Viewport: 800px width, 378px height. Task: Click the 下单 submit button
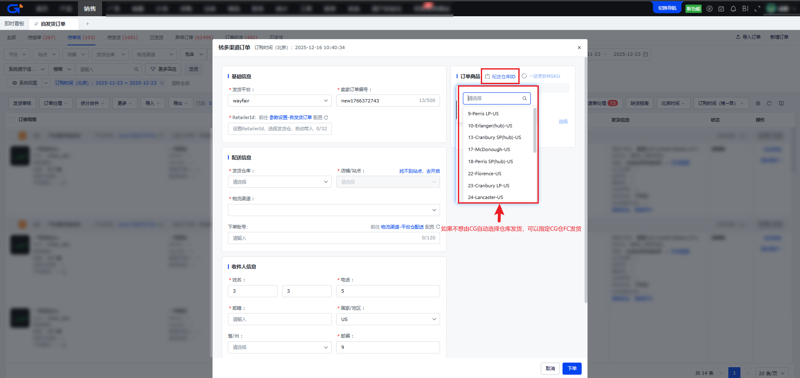point(572,368)
